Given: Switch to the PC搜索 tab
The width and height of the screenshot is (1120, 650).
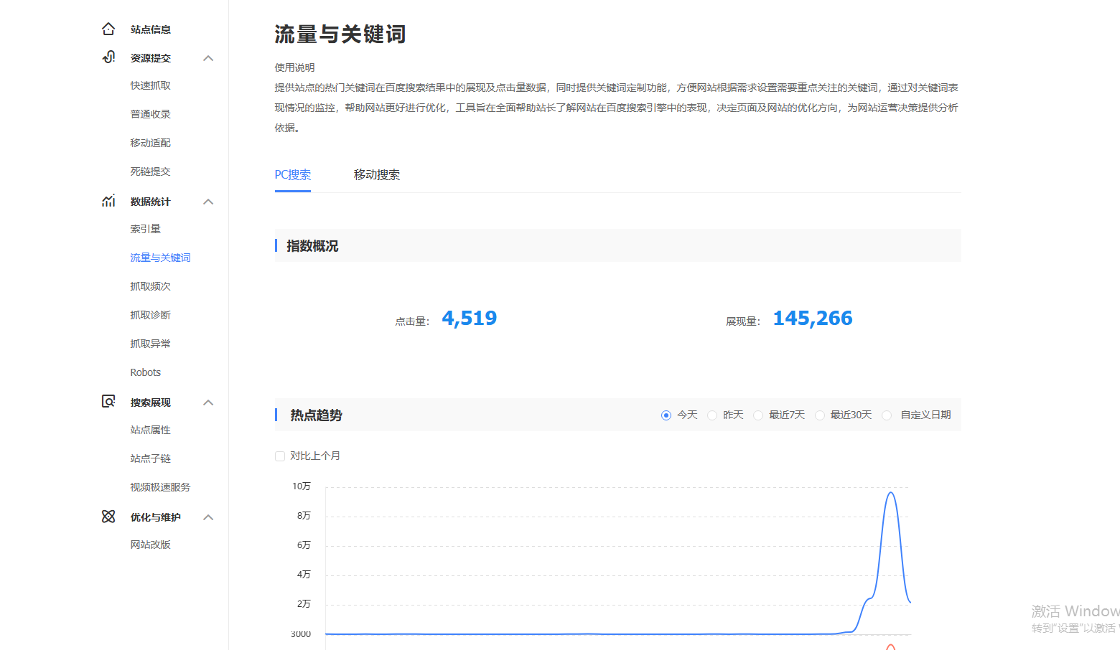Looking at the screenshot, I should pos(293,175).
